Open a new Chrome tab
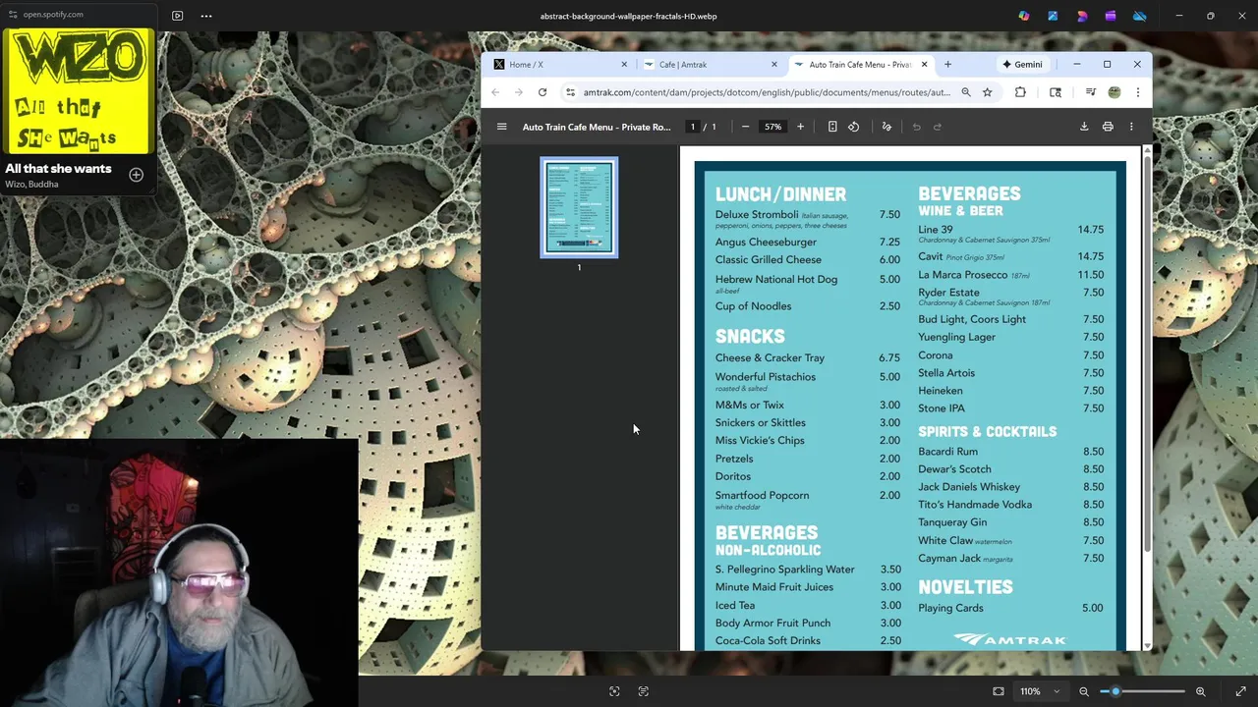This screenshot has height=707, width=1258. [947, 65]
